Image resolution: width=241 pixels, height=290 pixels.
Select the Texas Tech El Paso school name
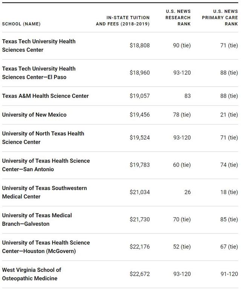[39, 73]
